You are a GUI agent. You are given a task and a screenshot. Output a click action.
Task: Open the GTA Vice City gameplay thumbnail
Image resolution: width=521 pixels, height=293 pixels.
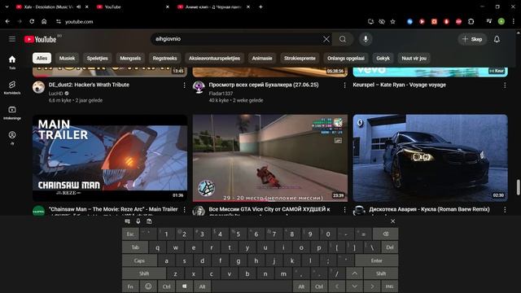[x=270, y=158]
